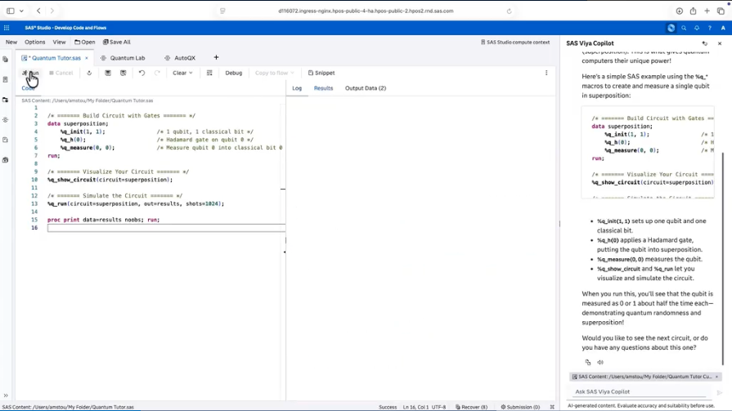Open the Snippet tool
The width and height of the screenshot is (732, 411).
coord(321,73)
